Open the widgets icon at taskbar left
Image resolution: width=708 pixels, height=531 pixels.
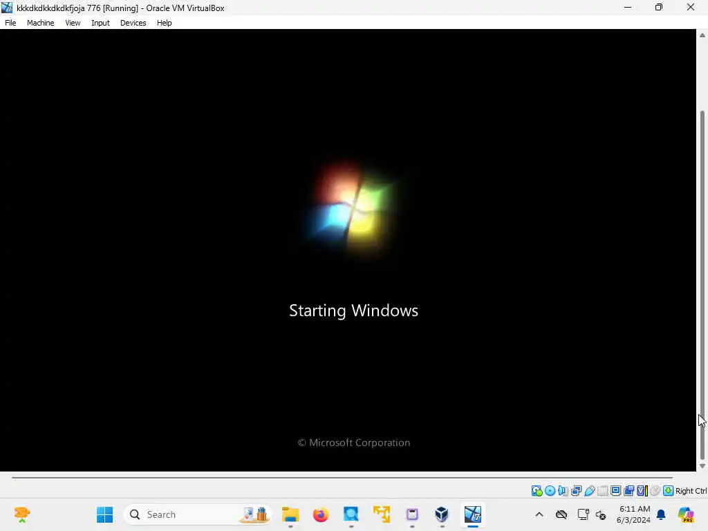[x=21, y=514]
